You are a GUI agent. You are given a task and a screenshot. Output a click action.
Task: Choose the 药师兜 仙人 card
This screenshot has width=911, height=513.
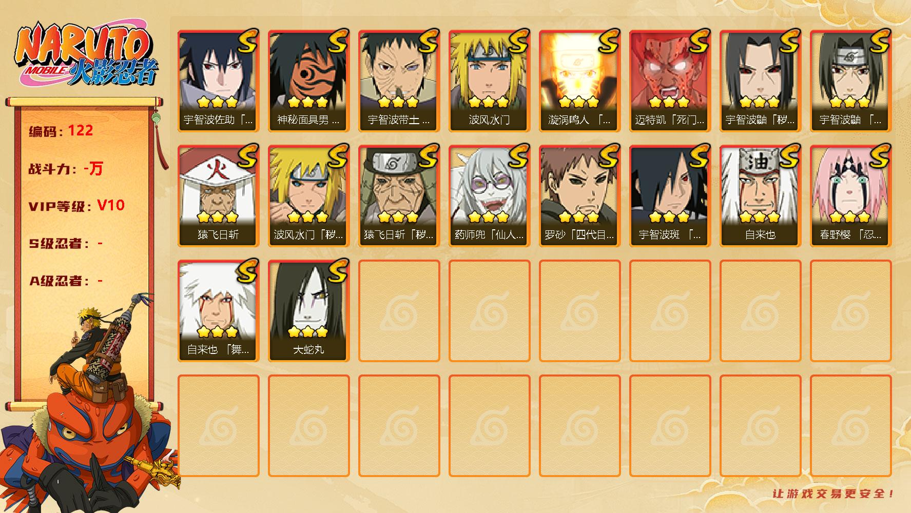point(489,196)
